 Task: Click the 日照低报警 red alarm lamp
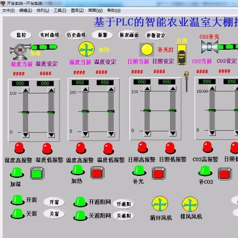[x=170, y=148]
